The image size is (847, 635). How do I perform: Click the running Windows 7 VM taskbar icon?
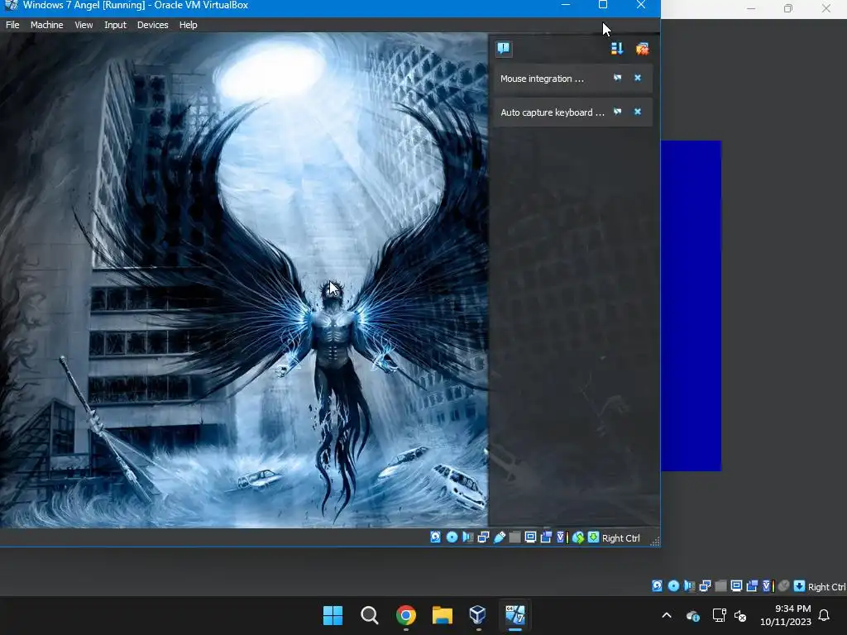point(514,615)
